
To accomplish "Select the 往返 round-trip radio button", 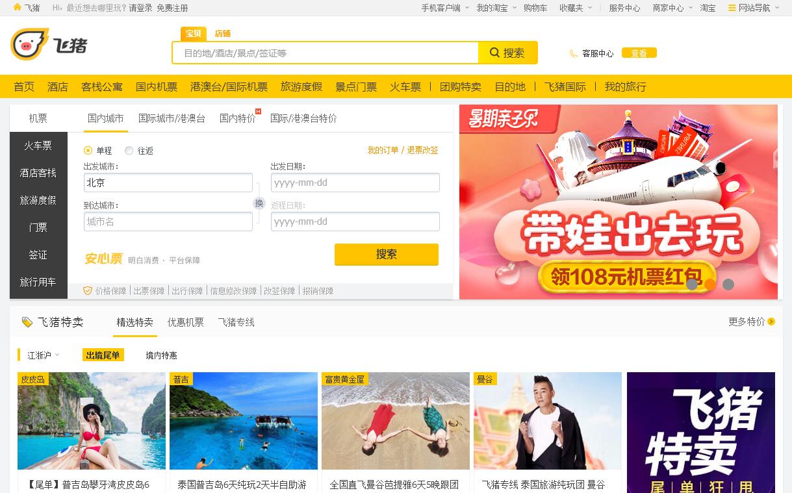I will [129, 151].
